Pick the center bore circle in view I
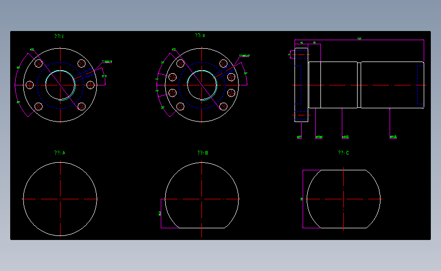 60,85
